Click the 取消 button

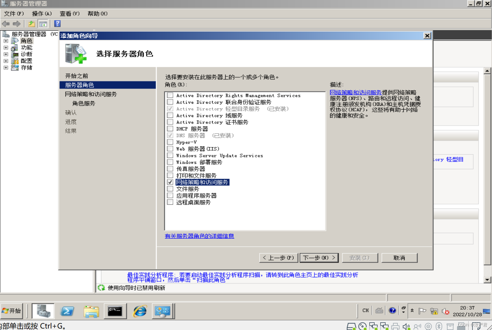point(399,258)
